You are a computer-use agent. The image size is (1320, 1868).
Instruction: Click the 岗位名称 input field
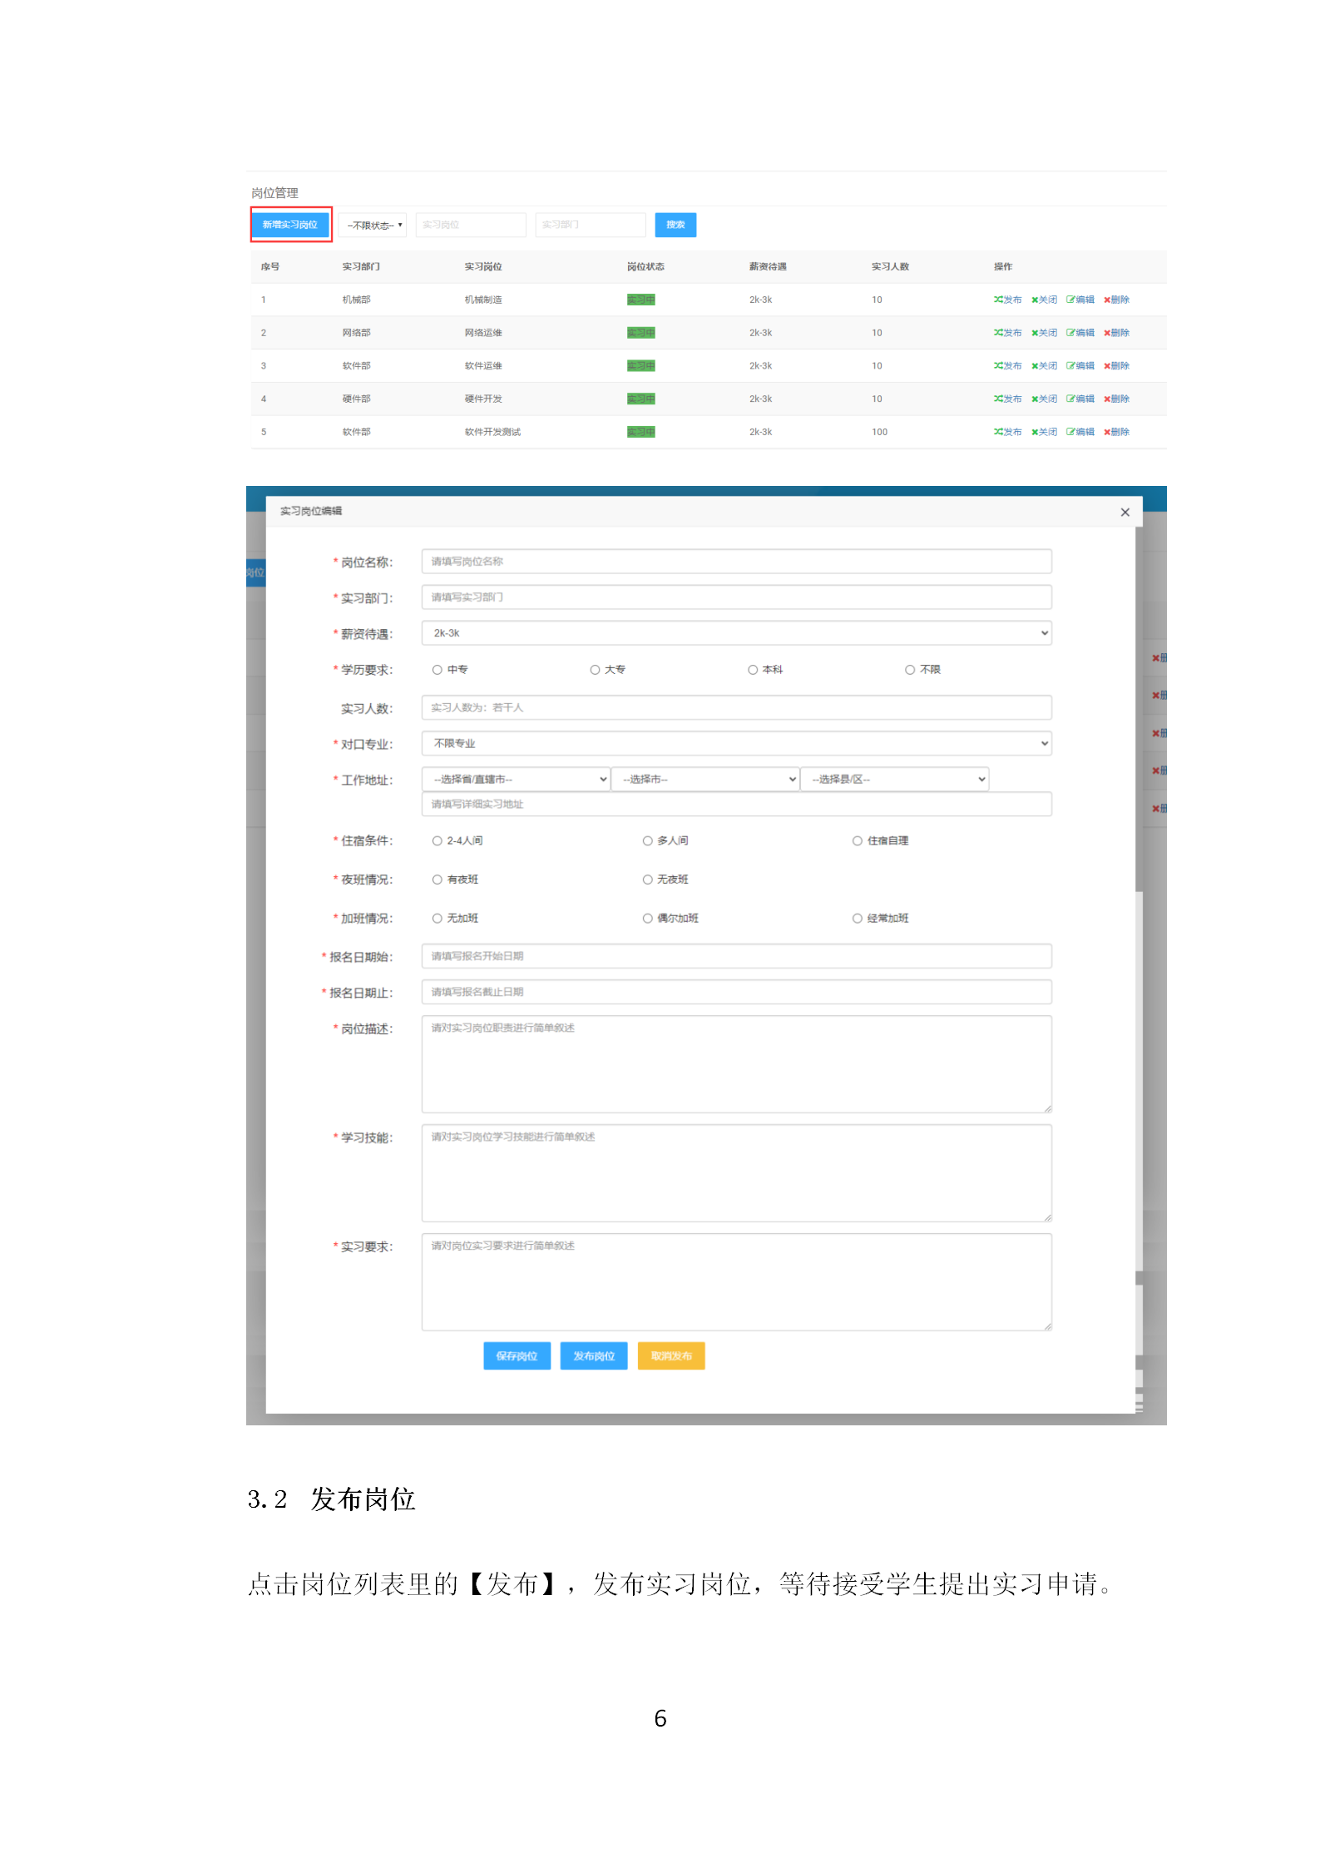click(736, 562)
